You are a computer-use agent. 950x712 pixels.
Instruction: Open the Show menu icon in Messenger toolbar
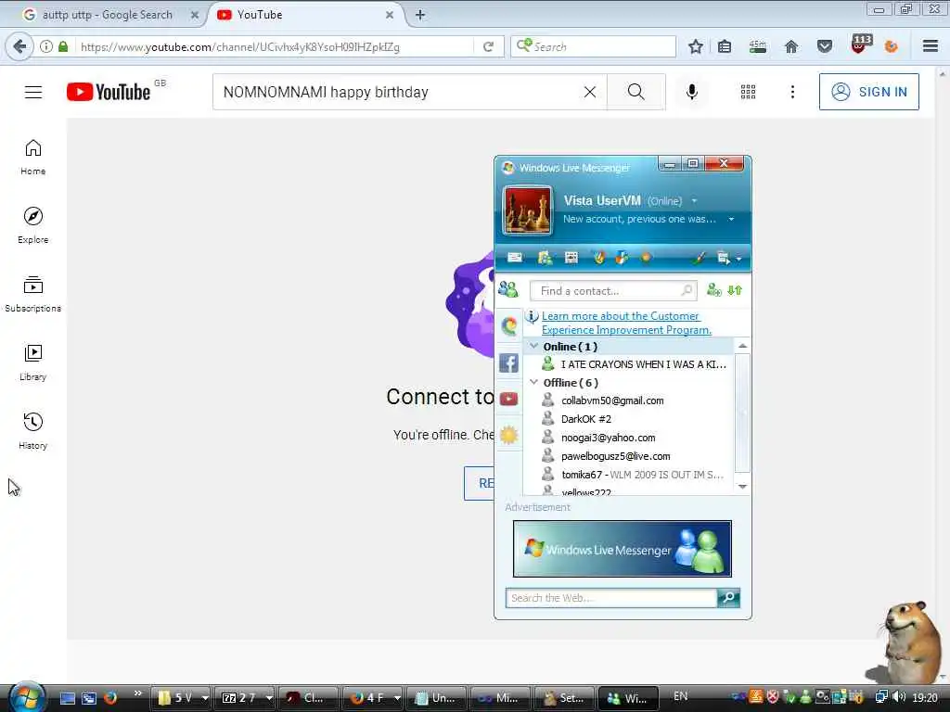(x=724, y=258)
